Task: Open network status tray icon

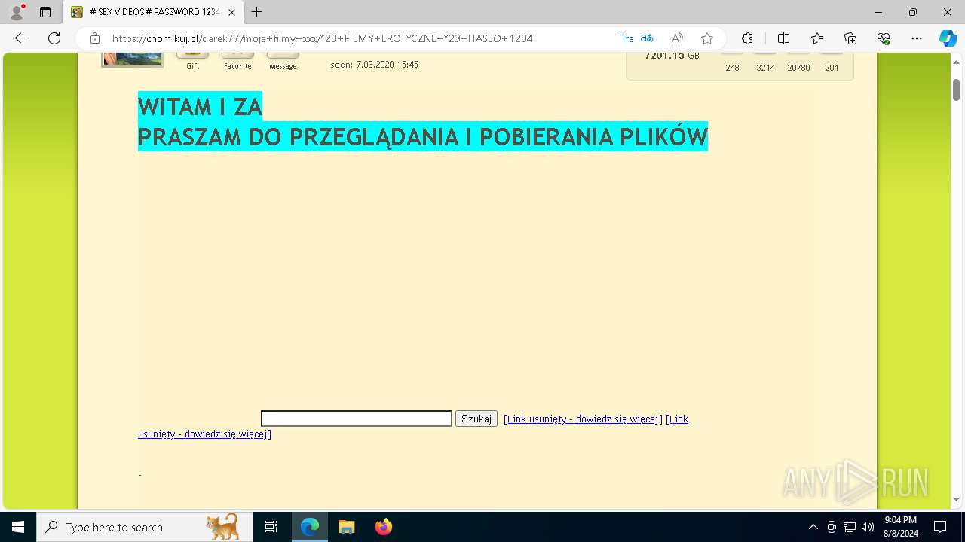Action: [850, 527]
